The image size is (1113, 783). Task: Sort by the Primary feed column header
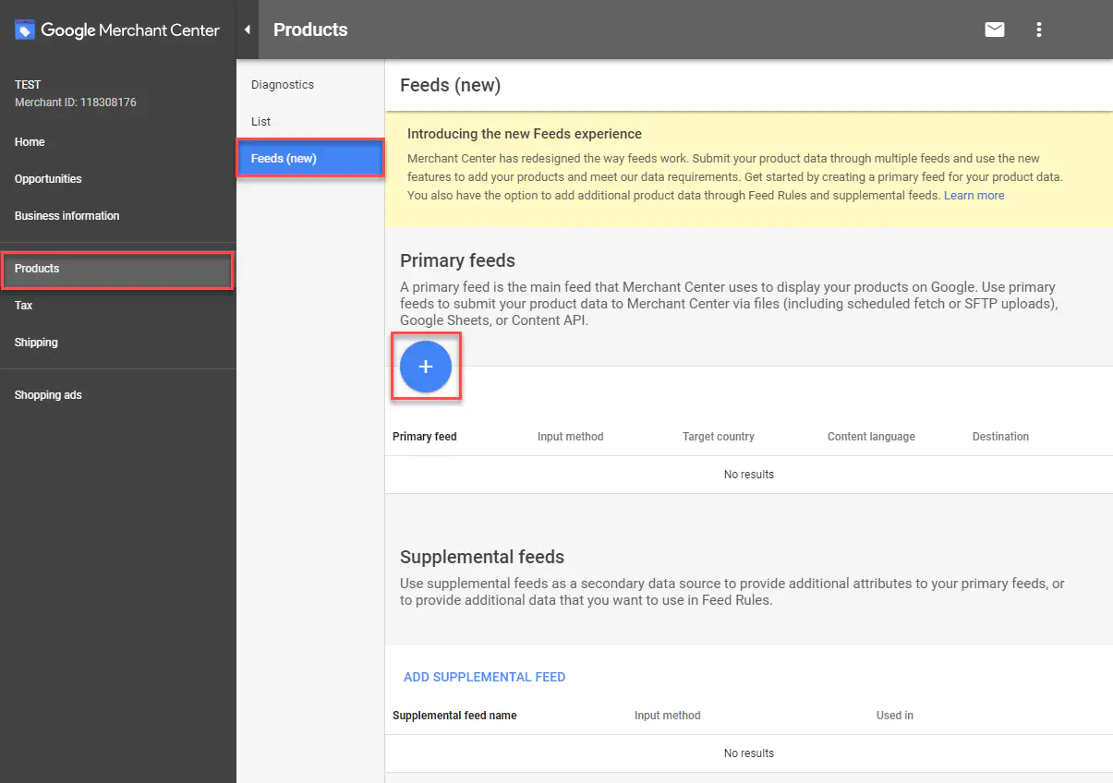click(425, 437)
